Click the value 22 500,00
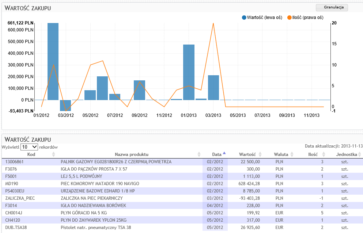Image resolution: width=363 pixels, height=233 pixels. [250, 162]
